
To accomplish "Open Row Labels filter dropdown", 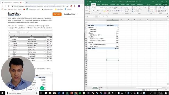I will tap(106, 25).
